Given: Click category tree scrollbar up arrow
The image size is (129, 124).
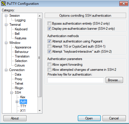Looking at the screenshot, I should tap(40, 16).
